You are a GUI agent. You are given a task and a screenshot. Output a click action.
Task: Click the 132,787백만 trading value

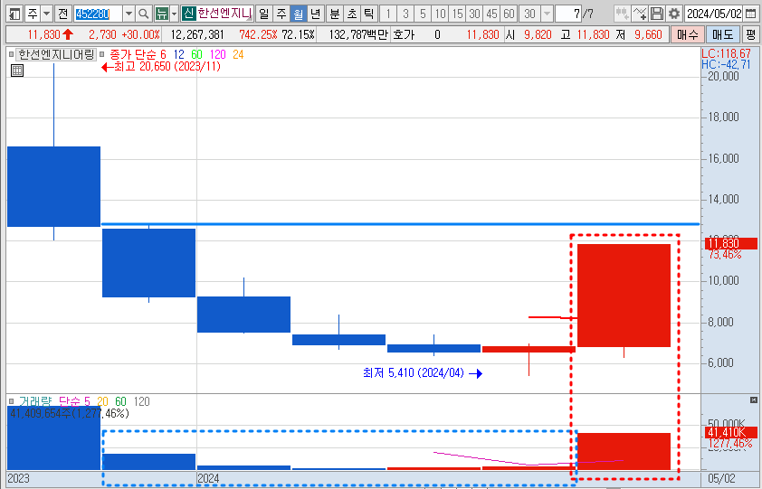click(x=357, y=34)
